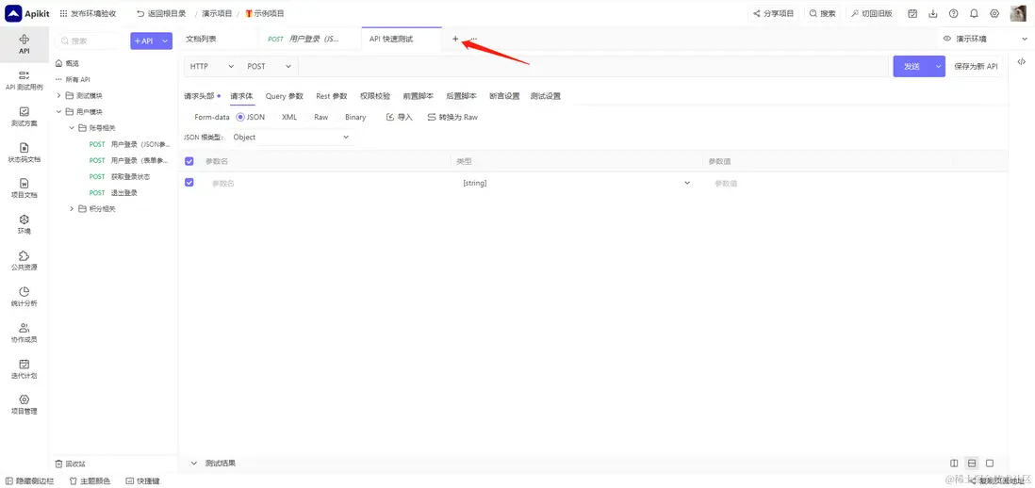The height and width of the screenshot is (488, 1035).
Task: Switch to horizontal split layout icon
Action: click(x=972, y=463)
